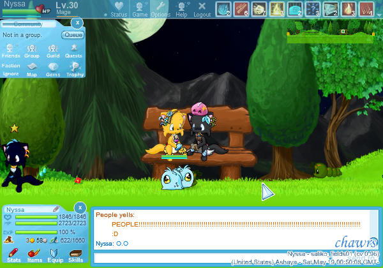Close the Community panel

coord(77,23)
